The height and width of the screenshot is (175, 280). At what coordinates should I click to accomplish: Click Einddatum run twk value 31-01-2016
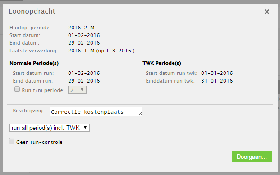point(217,81)
